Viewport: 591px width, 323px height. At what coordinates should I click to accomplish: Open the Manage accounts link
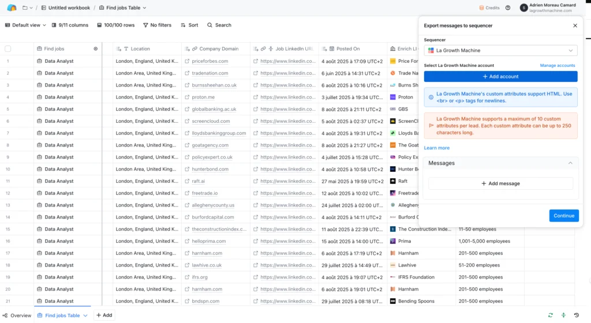point(557,66)
